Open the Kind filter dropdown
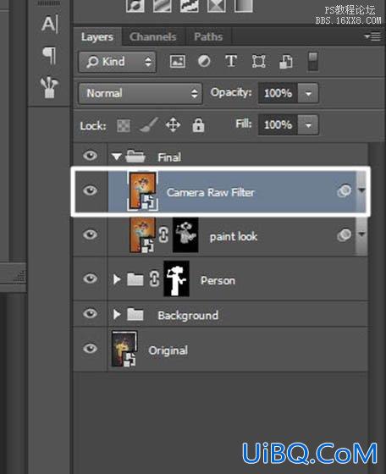The height and width of the screenshot is (474, 386). click(118, 62)
